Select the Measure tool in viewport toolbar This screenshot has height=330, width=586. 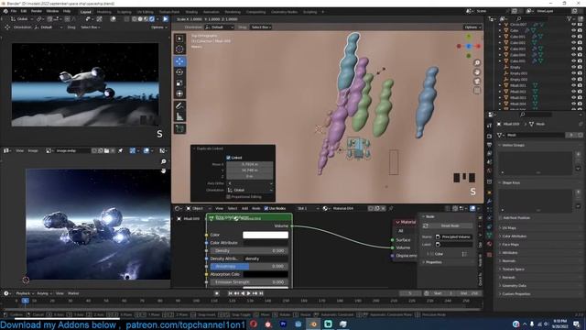pos(179,116)
